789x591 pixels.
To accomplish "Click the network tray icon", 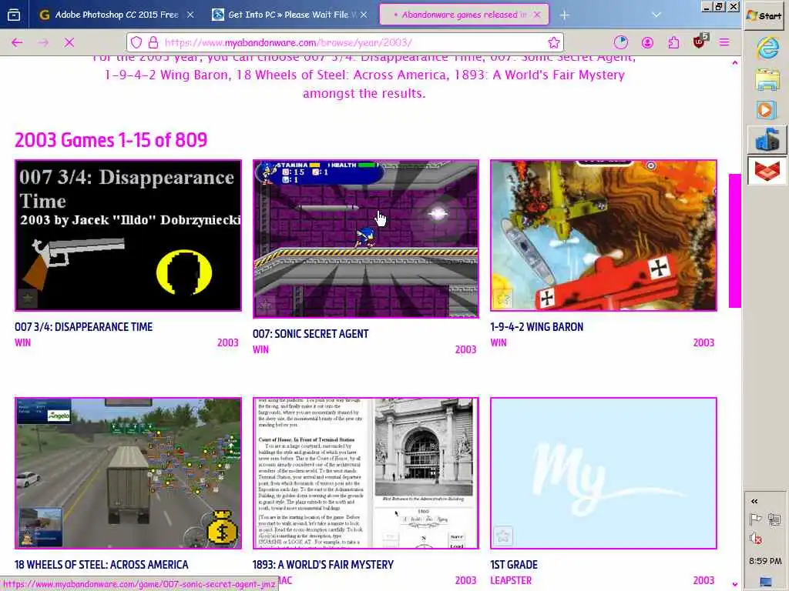I will (x=774, y=519).
